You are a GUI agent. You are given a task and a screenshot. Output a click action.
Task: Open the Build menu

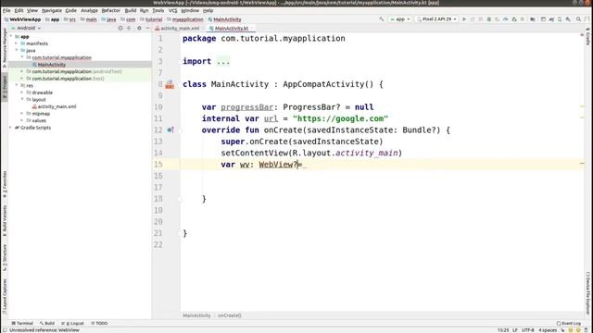[x=130, y=10]
